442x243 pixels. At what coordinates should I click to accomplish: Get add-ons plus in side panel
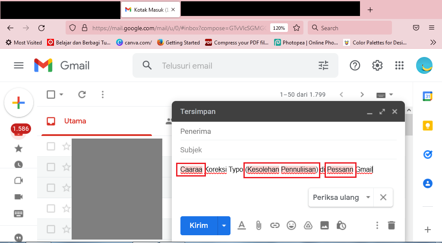point(428,230)
